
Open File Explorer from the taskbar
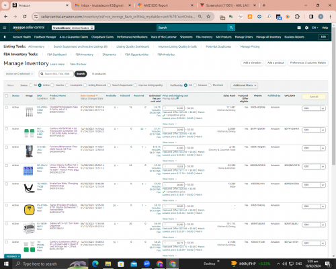(108, 264)
